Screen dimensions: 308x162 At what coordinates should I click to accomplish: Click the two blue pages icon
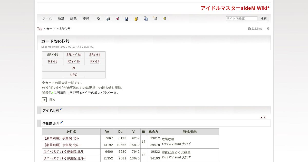click(x=146, y=19)
